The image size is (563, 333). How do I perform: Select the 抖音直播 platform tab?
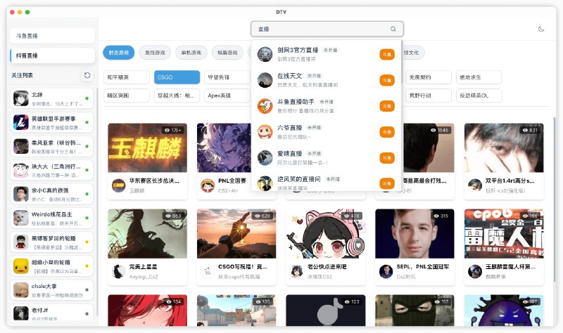click(52, 55)
